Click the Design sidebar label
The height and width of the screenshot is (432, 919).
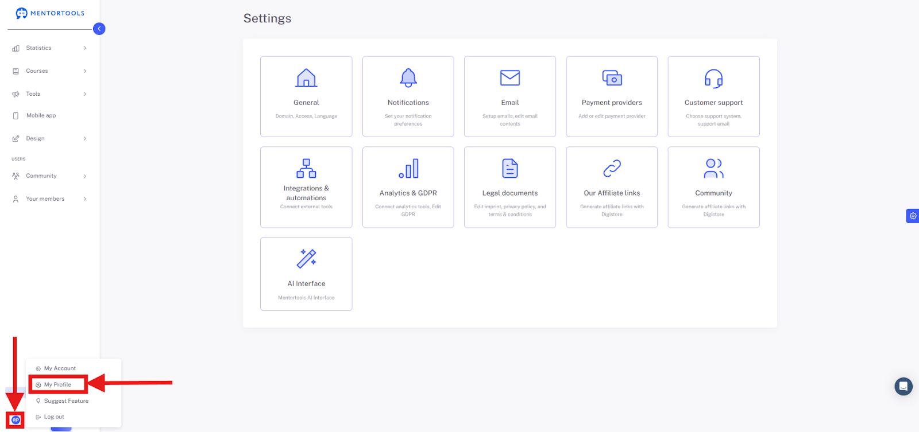35,139
